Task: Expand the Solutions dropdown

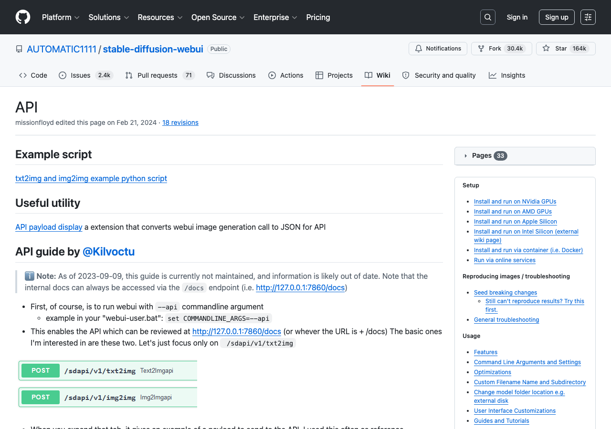Action: click(109, 17)
